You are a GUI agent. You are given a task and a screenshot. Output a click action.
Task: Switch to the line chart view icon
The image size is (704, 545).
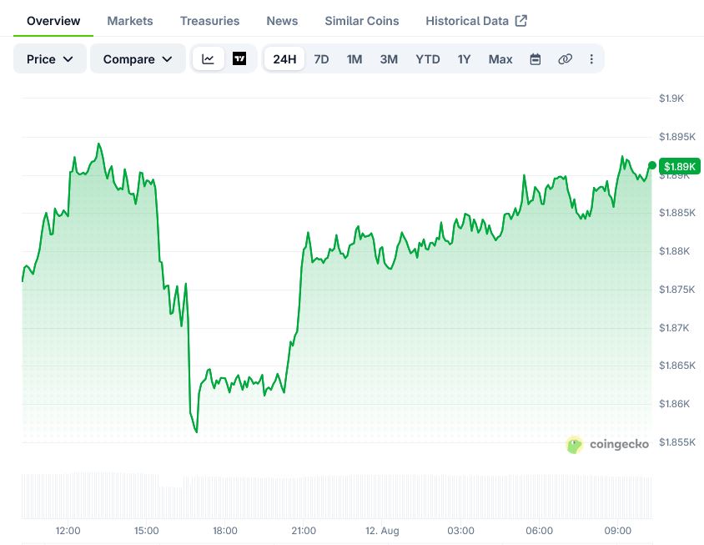click(208, 59)
